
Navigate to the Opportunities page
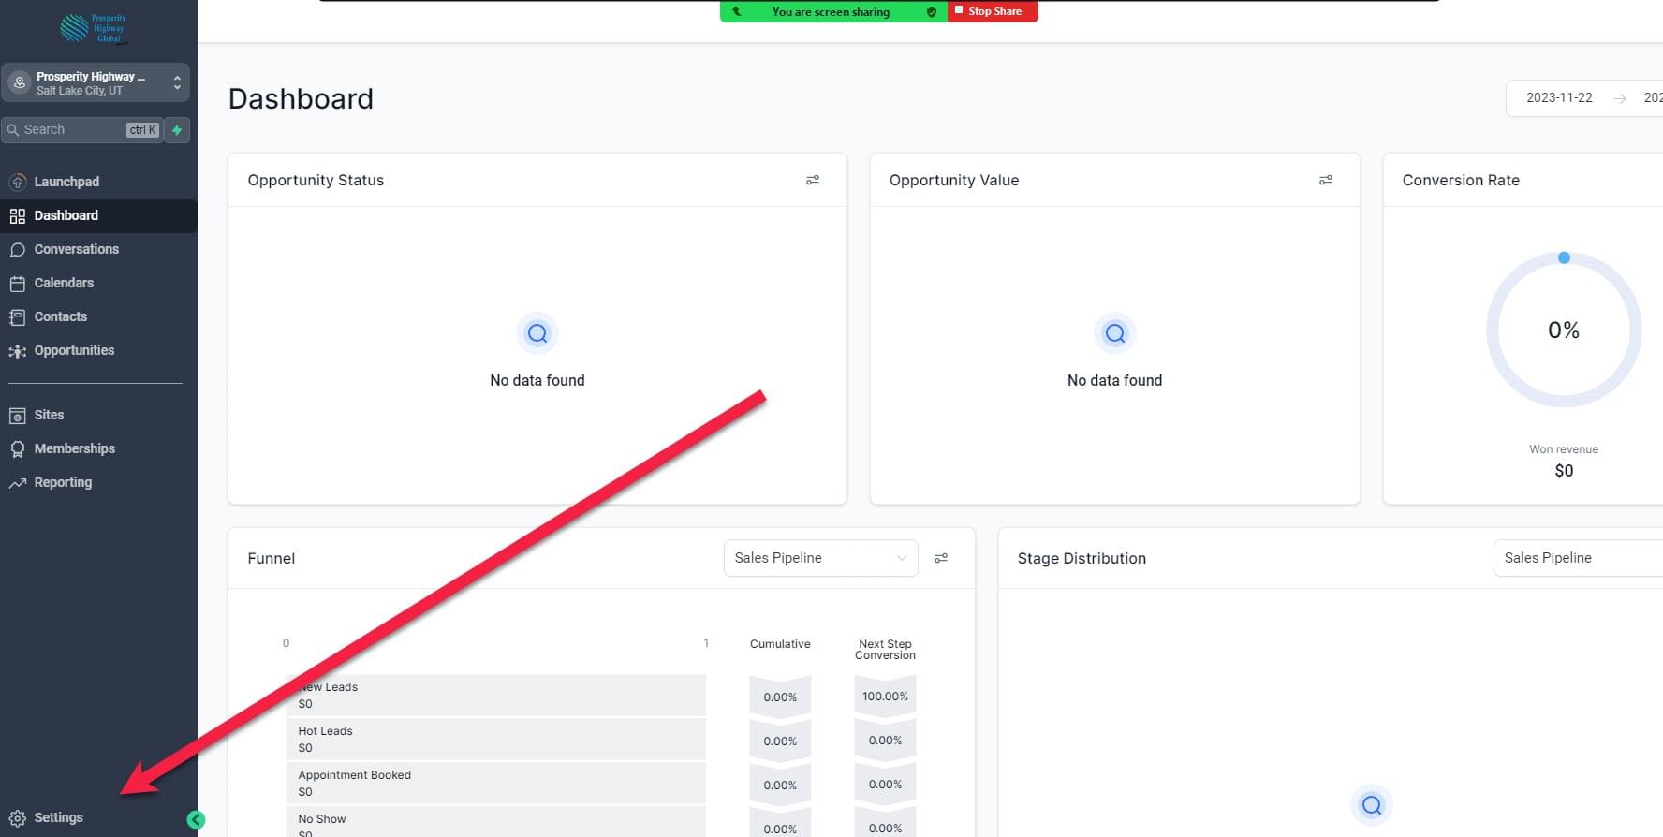point(74,350)
